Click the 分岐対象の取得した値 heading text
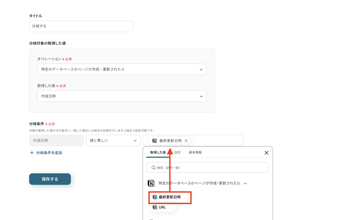Viewport: 339px width, 220px height. tap(47, 43)
